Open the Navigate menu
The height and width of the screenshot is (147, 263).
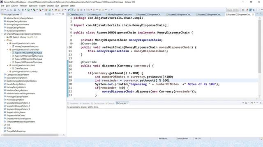pyautogui.click(x=33, y=6)
